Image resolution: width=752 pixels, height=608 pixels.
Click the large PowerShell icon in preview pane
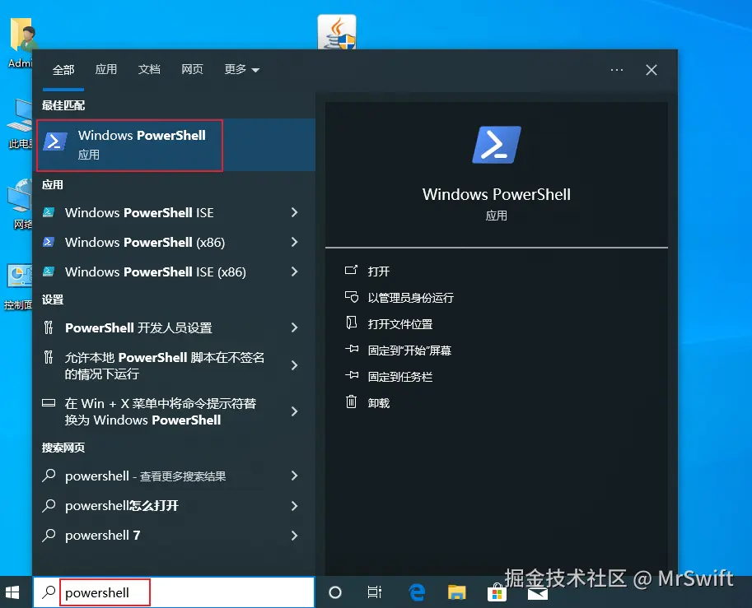click(497, 145)
